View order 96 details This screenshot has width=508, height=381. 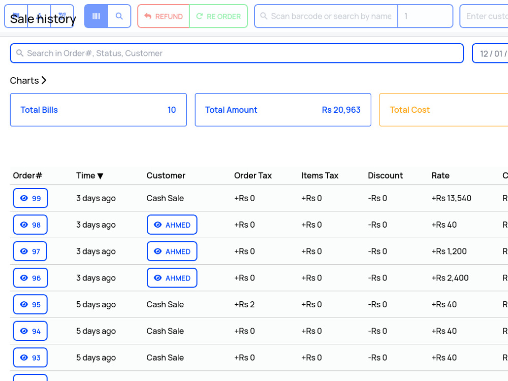(30, 278)
